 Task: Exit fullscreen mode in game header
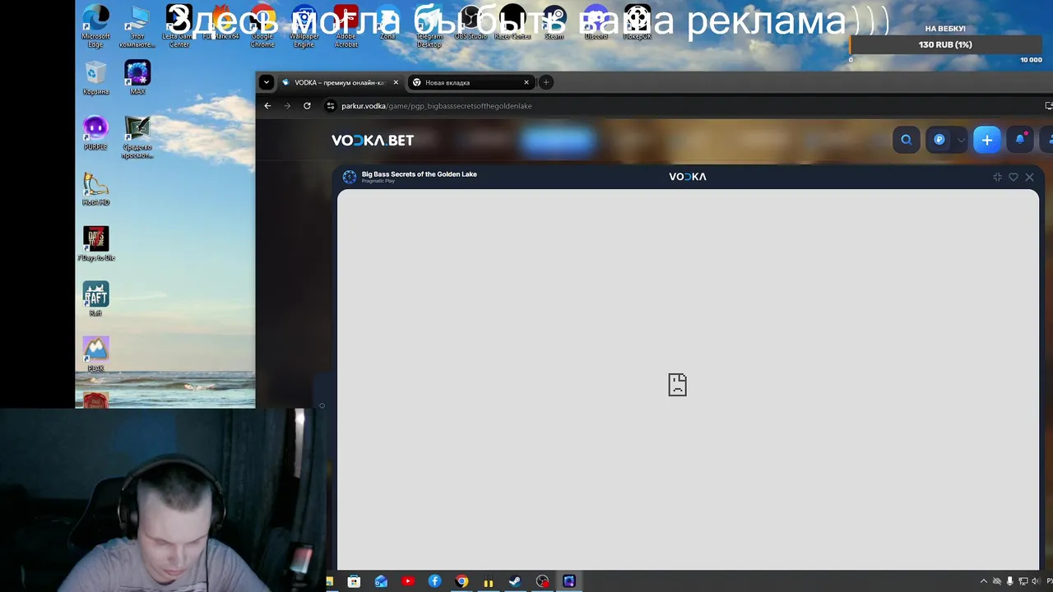[x=997, y=177]
